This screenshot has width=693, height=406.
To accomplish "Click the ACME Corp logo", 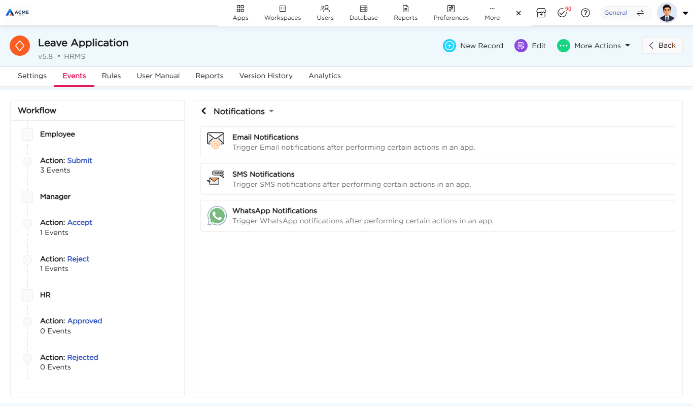I will [17, 13].
